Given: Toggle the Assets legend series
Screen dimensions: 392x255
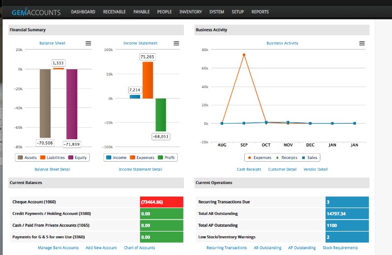Looking at the screenshot, I should [x=27, y=157].
